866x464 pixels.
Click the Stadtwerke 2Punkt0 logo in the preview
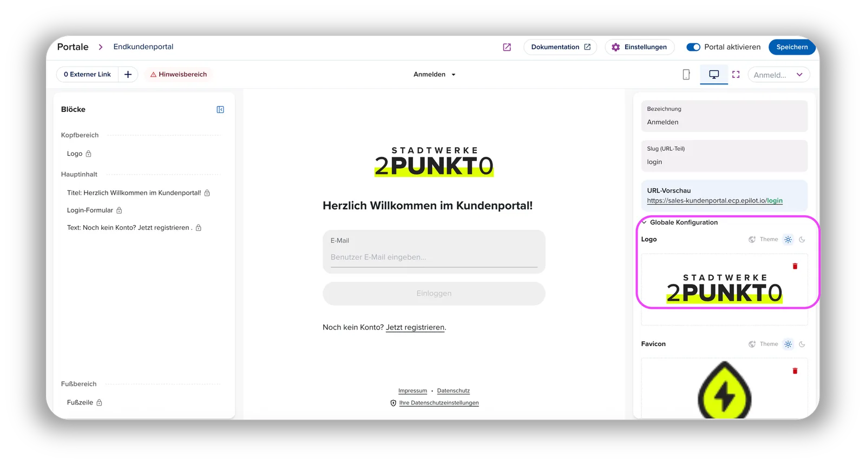tap(434, 161)
